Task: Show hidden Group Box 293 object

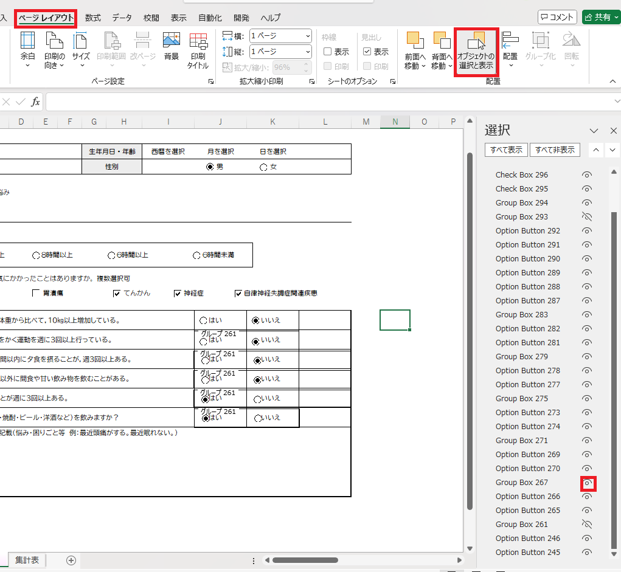Action: point(587,217)
